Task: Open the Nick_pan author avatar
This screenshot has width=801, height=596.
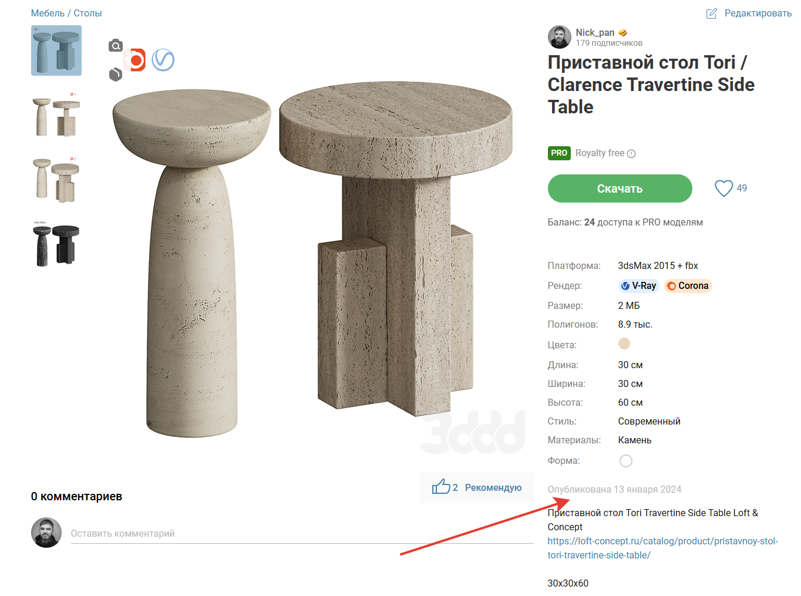Action: 559,37
